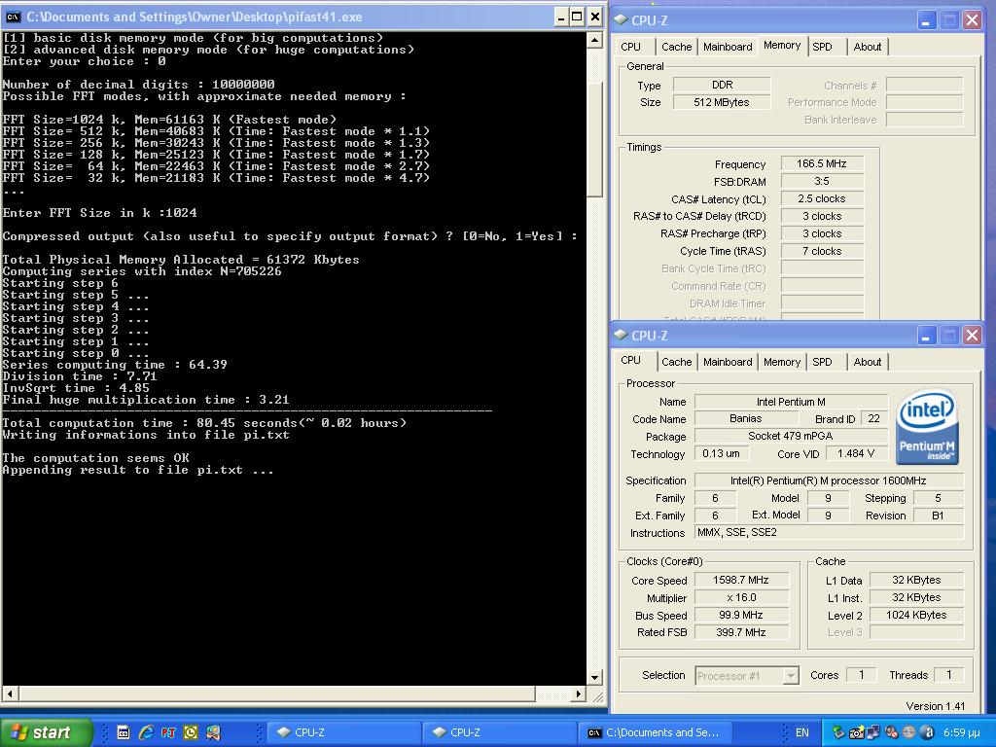This screenshot has width=996, height=747.
Task: Click the CPU-Z taskbar button beside the console button
Action: click(499, 732)
